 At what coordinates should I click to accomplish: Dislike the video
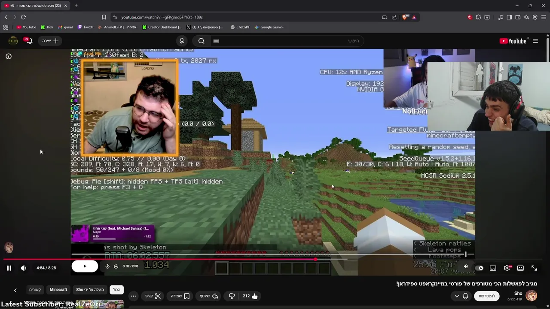[x=232, y=296]
